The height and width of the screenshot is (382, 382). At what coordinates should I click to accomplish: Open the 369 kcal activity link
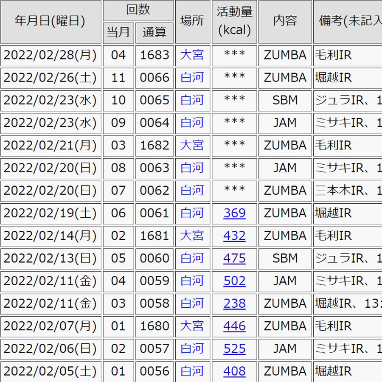234,213
